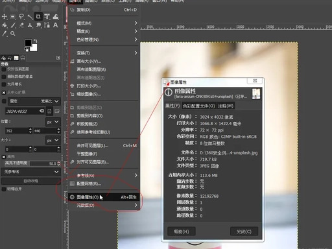Image resolution: width=332 pixels, height=249 pixels.
Task: Expand the Mode(M) submenu
Action: click(104, 23)
